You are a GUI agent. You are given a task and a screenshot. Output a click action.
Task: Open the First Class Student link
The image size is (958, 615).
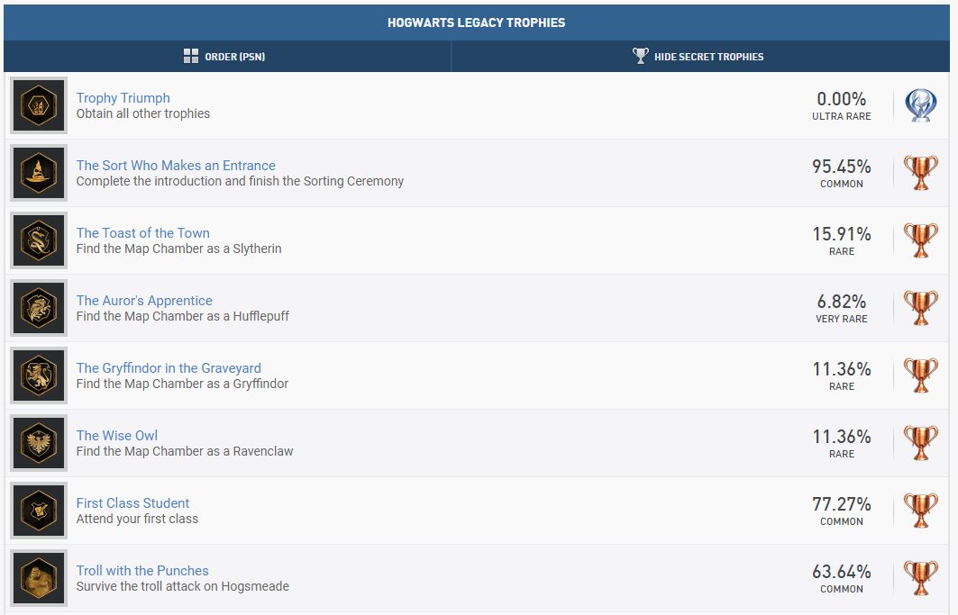[132, 503]
